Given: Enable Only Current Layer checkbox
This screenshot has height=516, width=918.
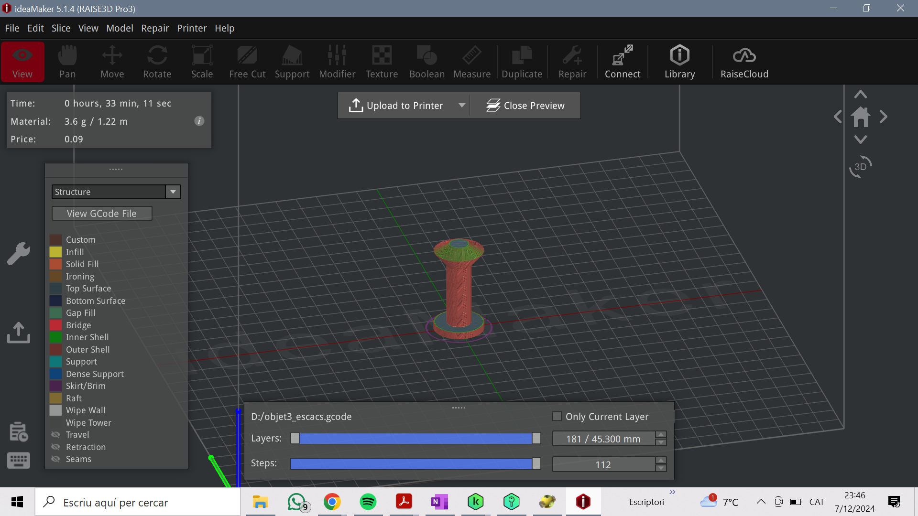Looking at the screenshot, I should (557, 416).
